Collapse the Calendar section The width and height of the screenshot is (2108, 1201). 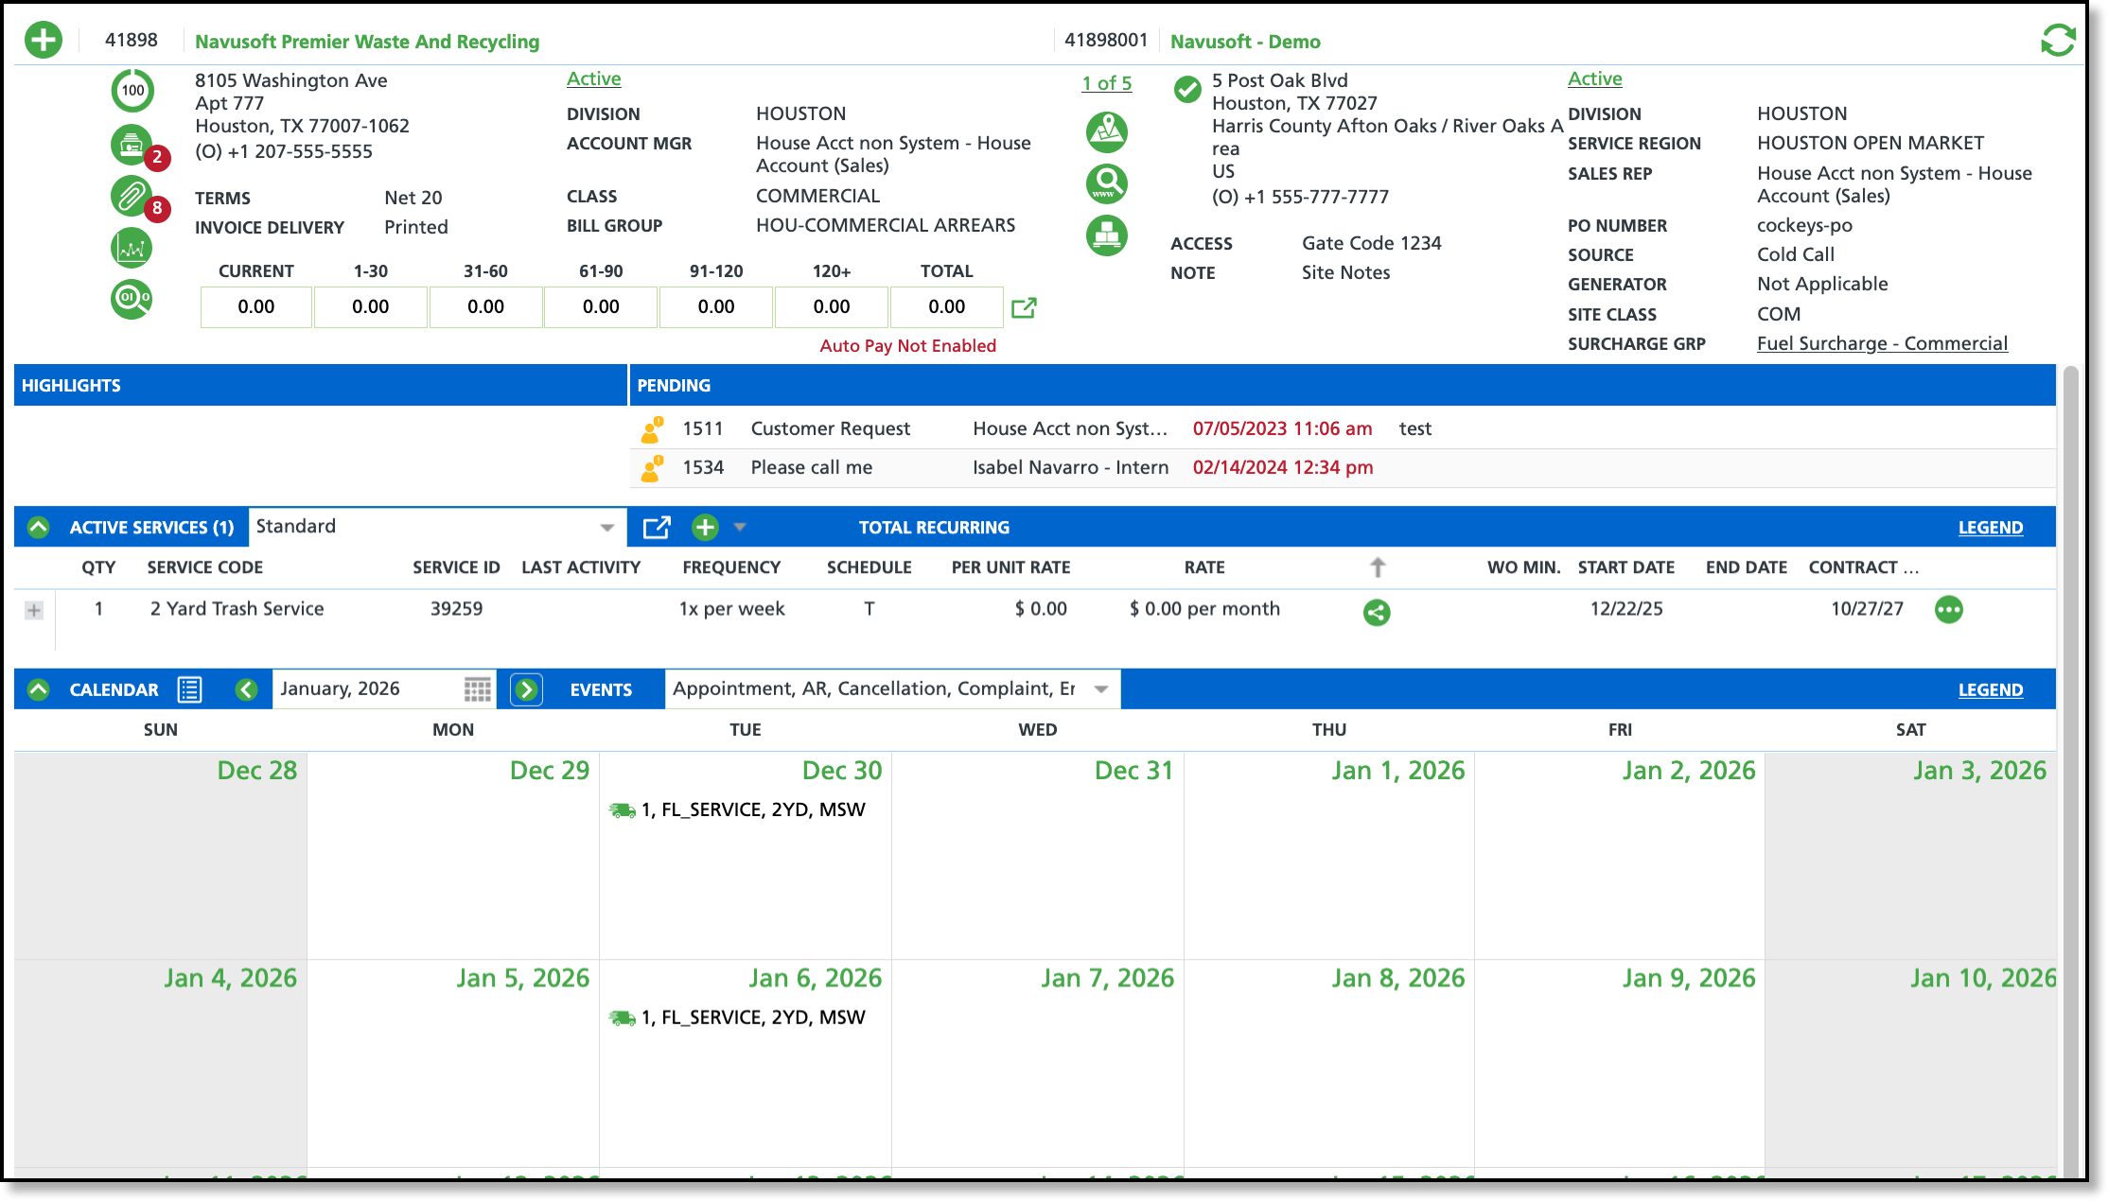coord(39,689)
